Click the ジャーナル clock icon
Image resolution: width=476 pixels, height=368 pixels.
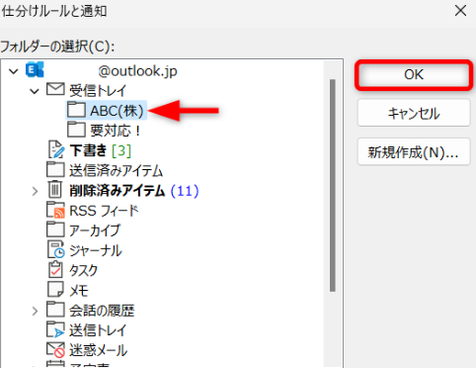pyautogui.click(x=56, y=249)
